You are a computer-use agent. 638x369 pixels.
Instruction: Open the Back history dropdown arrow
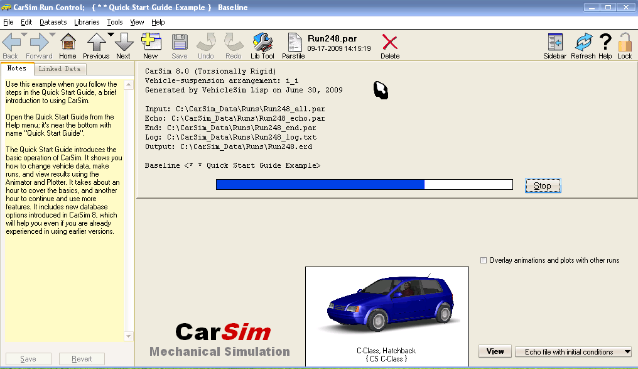click(x=24, y=35)
